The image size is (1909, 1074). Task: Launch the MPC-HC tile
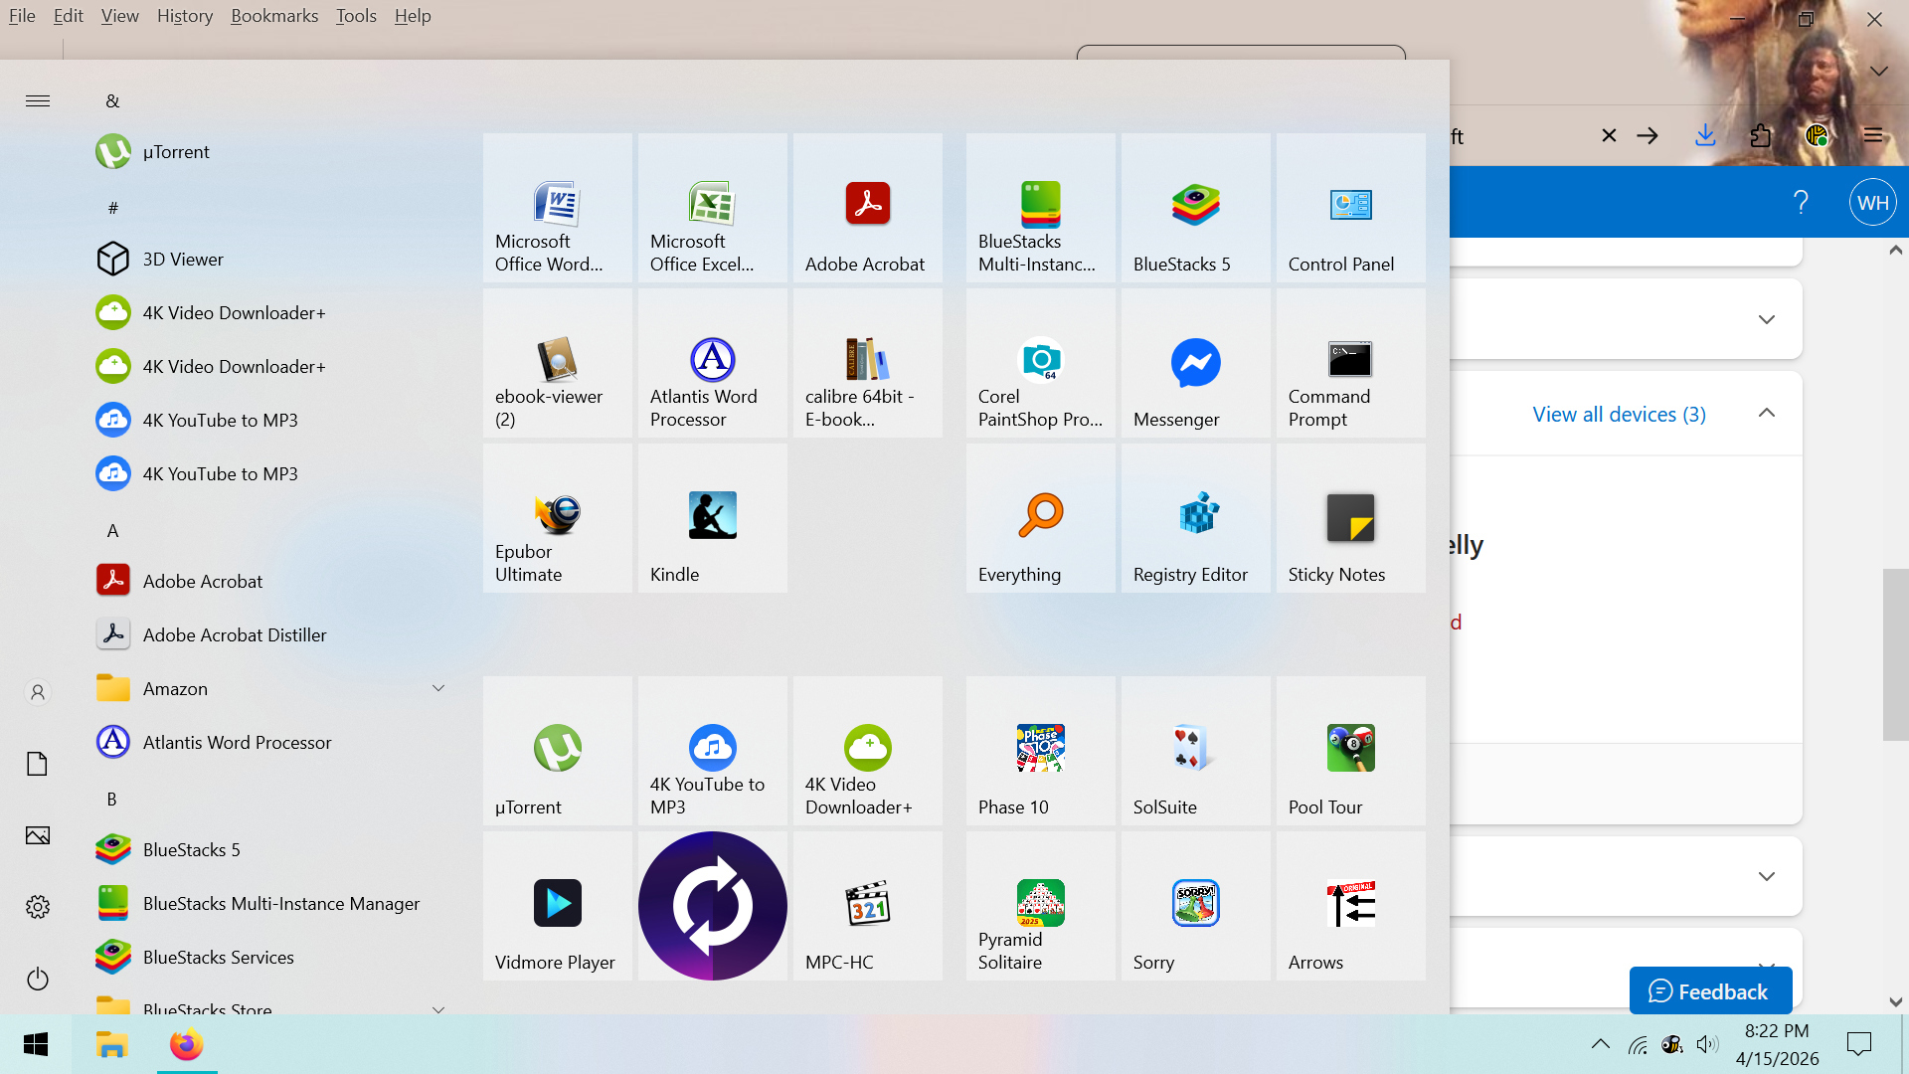coord(868,906)
